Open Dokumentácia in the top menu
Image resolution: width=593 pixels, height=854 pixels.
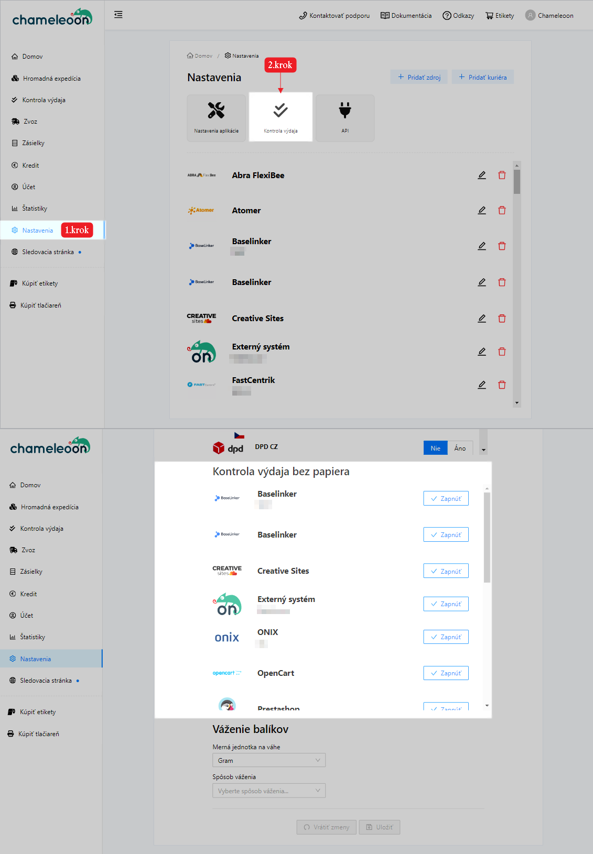[x=406, y=16]
